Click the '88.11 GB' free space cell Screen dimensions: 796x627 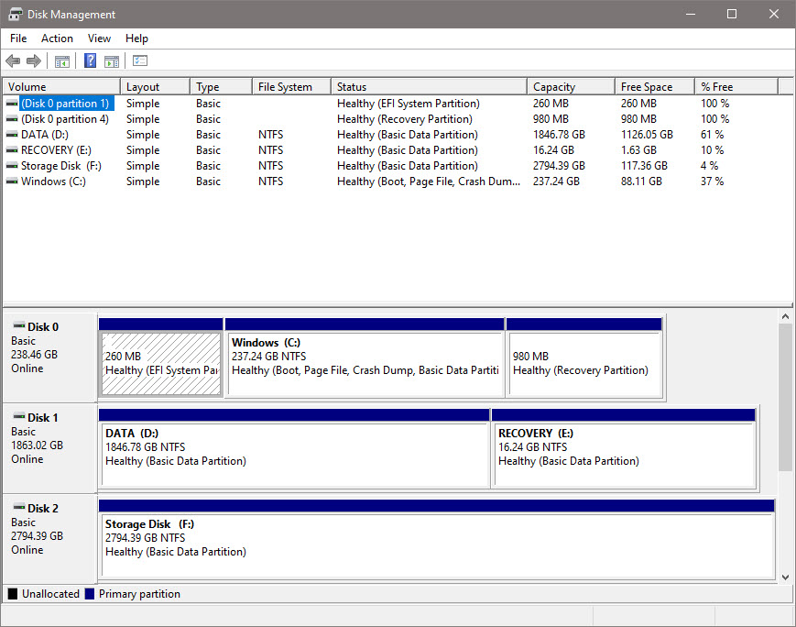[641, 181]
